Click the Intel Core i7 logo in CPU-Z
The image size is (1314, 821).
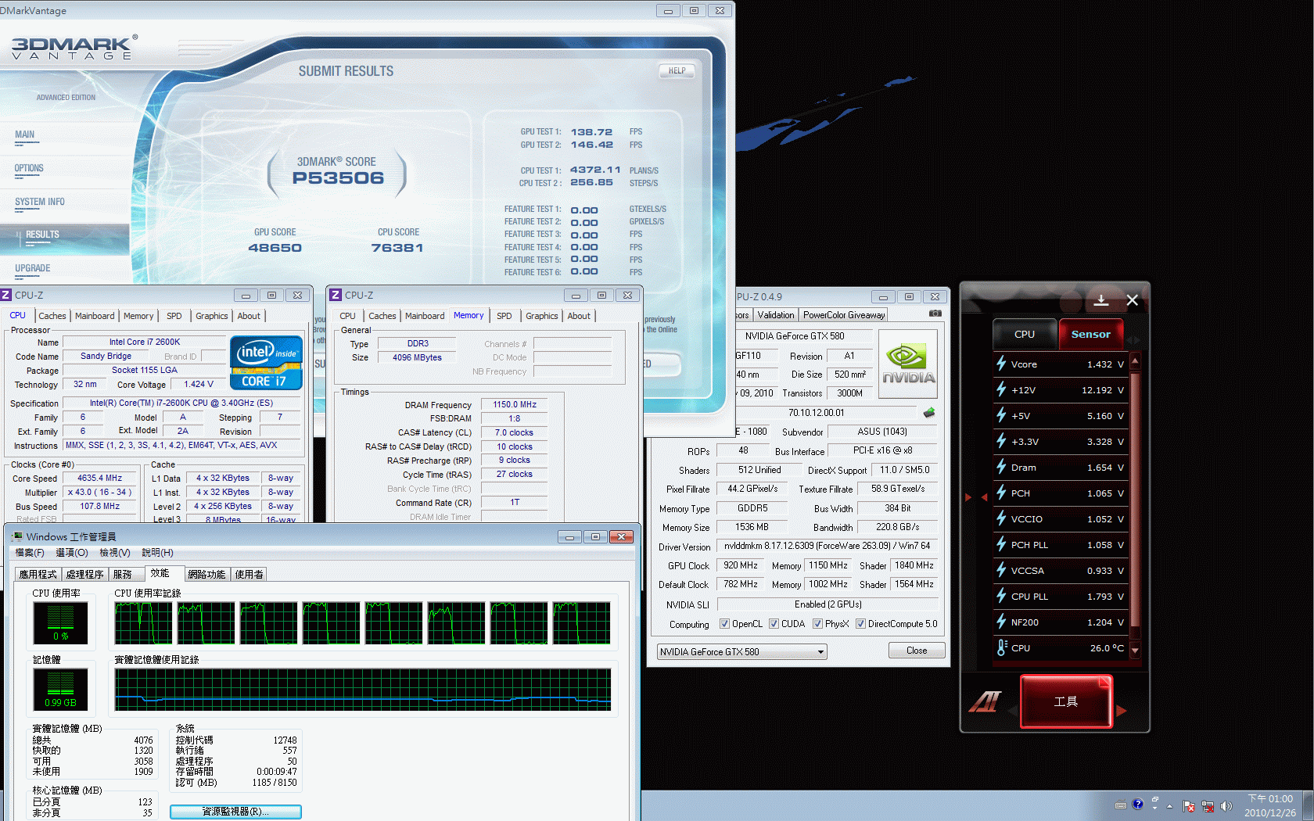[267, 363]
